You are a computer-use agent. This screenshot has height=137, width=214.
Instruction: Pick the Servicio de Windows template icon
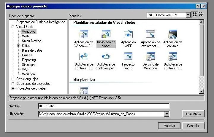150,56
